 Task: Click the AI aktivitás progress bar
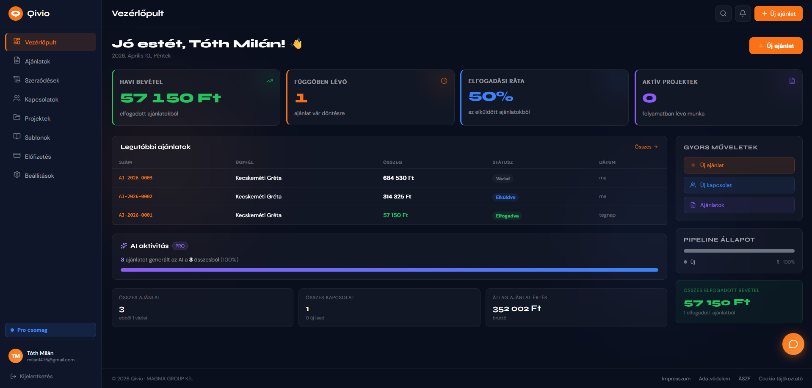[389, 270]
